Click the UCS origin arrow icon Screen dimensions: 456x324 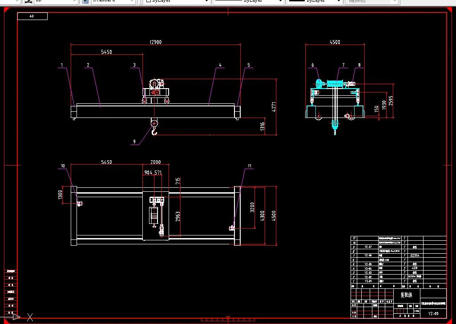pos(16,317)
